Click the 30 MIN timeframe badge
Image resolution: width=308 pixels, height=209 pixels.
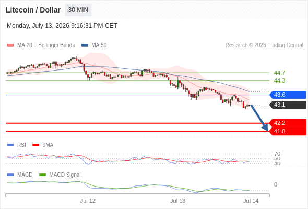(78, 10)
